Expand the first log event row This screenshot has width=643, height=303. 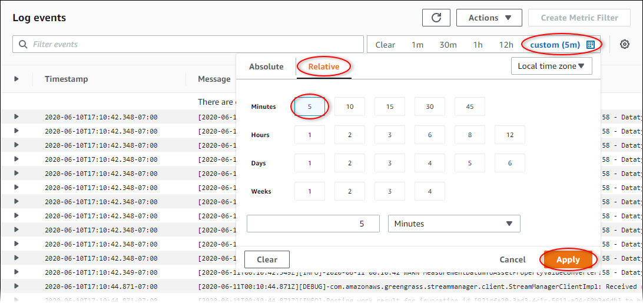click(16, 116)
